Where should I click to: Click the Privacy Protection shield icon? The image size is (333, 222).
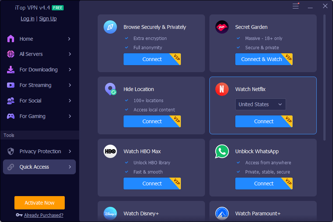[x=11, y=151]
